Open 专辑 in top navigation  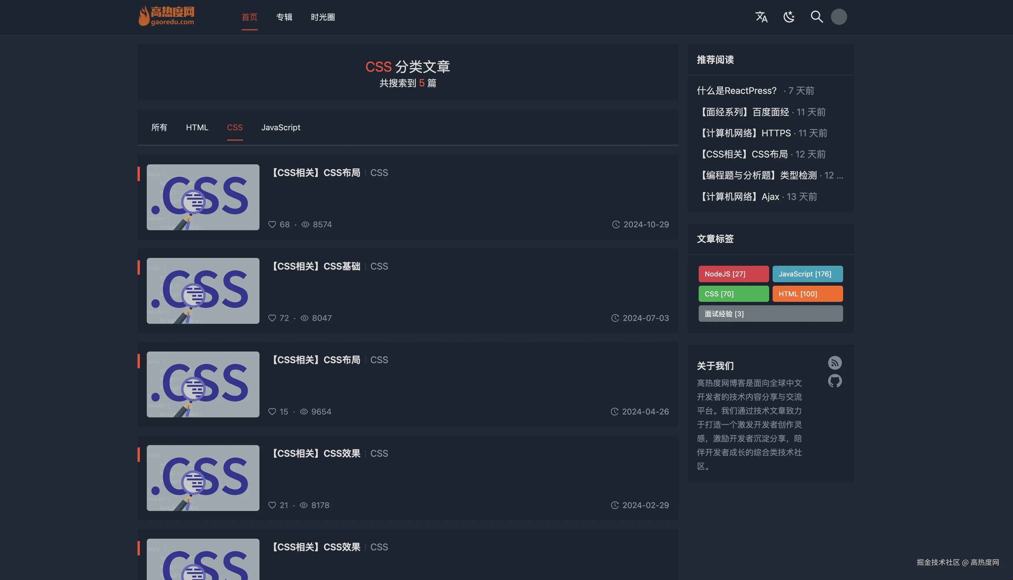284,17
